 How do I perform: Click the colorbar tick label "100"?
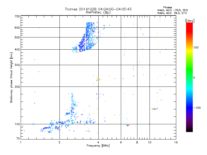196,48
